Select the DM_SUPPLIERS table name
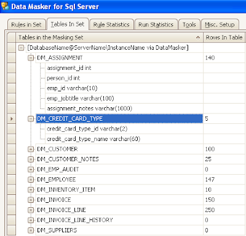246x236 pixels. (57, 230)
